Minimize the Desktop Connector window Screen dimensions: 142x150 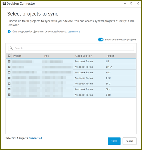click(x=125, y=4)
